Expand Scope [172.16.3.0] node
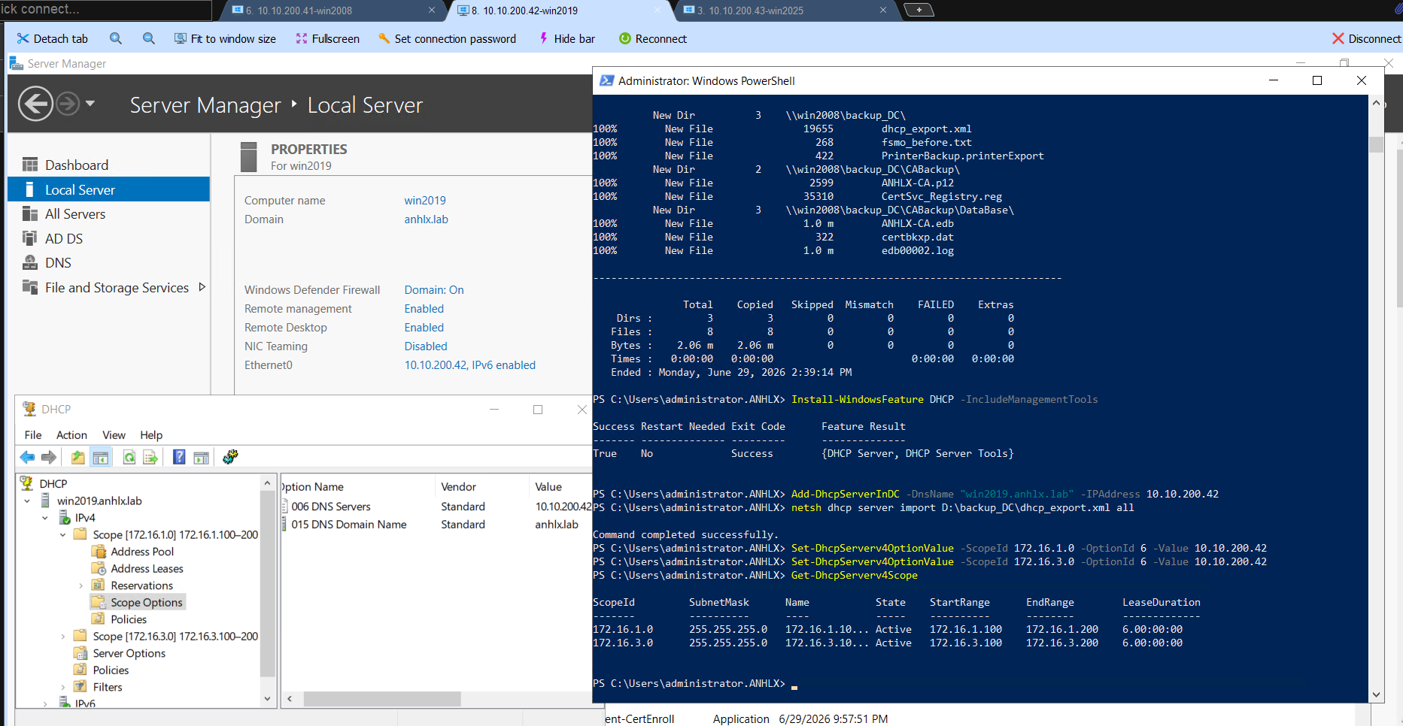1403x726 pixels. (x=63, y=636)
